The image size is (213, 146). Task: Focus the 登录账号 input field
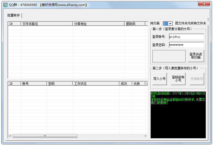[186, 37]
